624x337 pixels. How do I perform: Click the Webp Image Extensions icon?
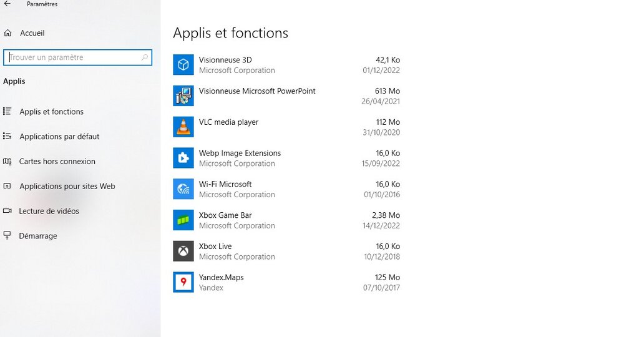[183, 158]
